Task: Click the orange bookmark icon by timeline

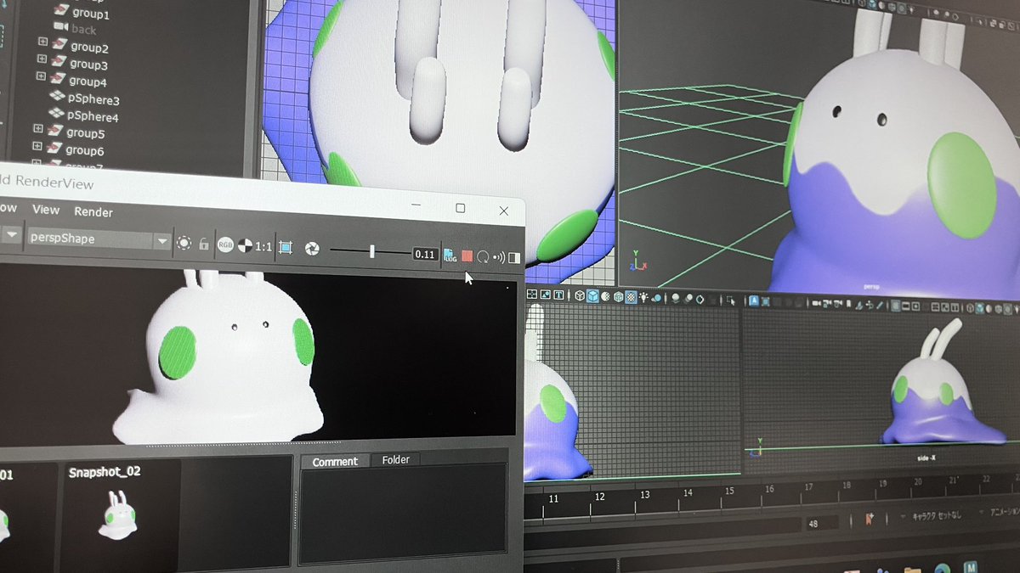Action: (x=870, y=519)
